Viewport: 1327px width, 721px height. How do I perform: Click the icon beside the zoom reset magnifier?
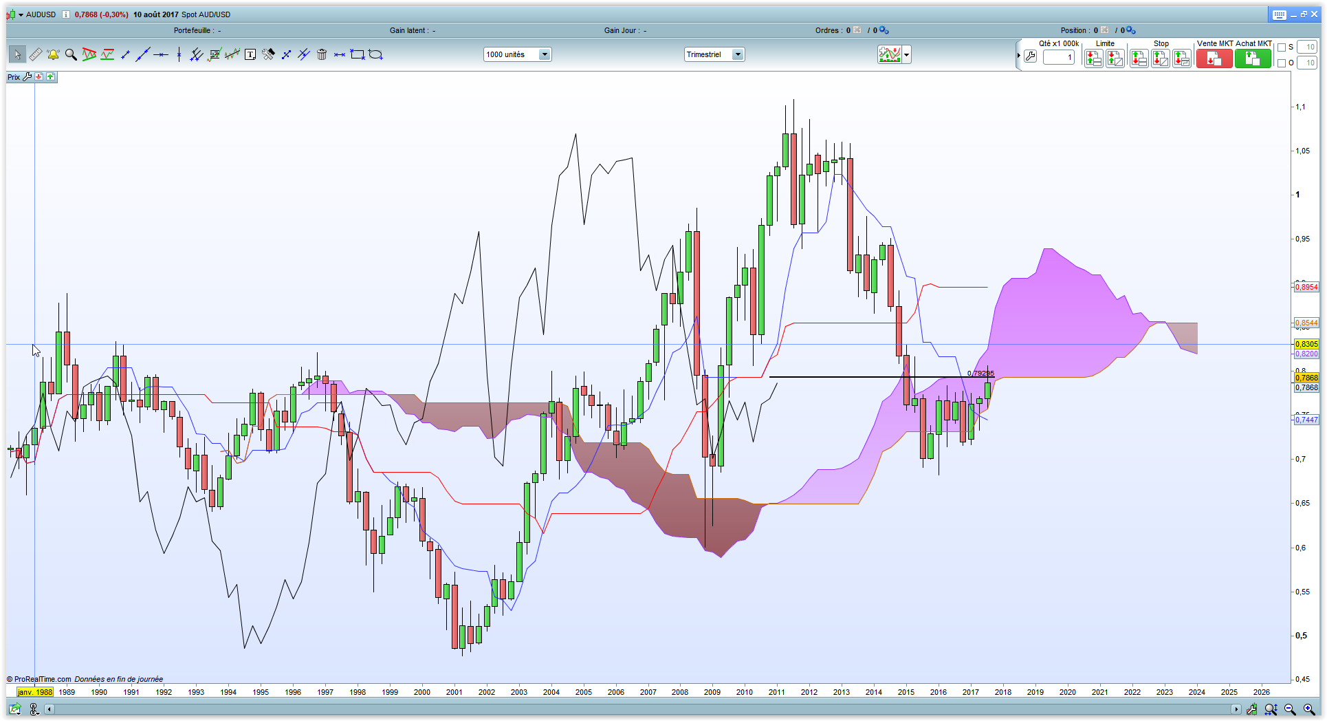coord(1251,709)
